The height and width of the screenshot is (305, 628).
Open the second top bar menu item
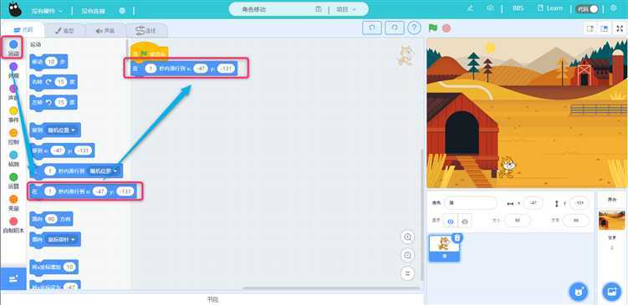click(x=93, y=11)
